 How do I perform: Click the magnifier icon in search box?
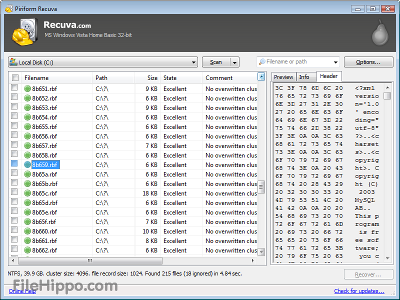(261, 62)
